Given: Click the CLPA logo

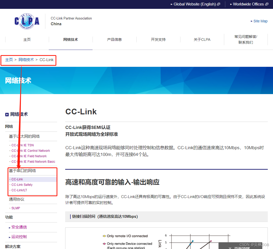Looking at the screenshot, I should [27, 21].
